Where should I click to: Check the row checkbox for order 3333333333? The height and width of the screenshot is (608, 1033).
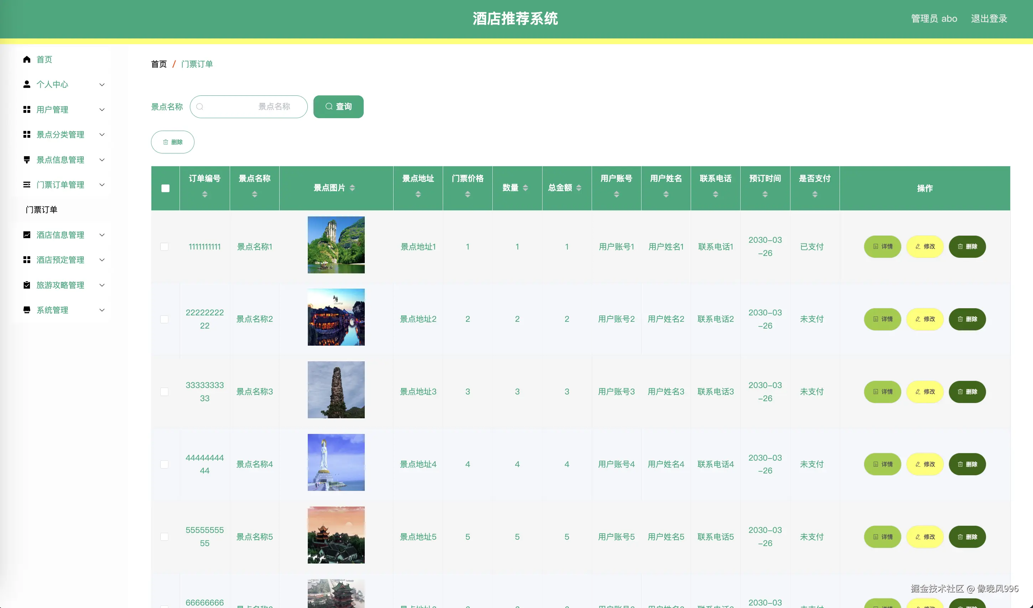tap(164, 392)
